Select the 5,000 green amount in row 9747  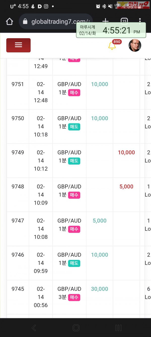coord(100,221)
